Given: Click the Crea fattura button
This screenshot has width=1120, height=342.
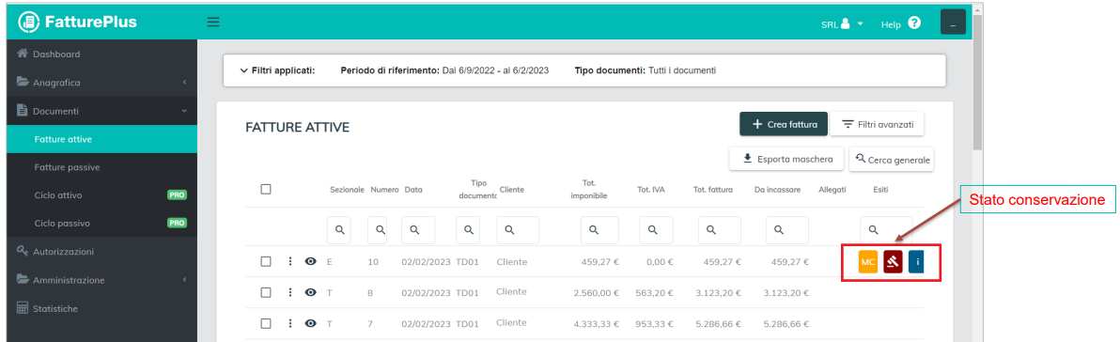Looking at the screenshot, I should click(x=784, y=123).
